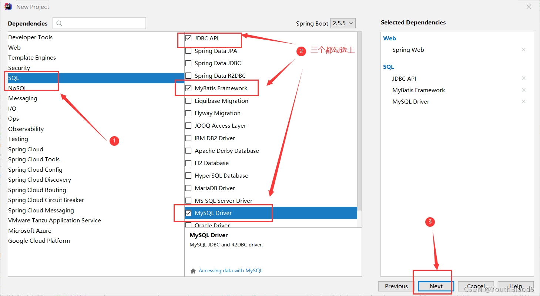Remove Spring Web from selected dependencies
This screenshot has width=540, height=296.
pos(524,50)
